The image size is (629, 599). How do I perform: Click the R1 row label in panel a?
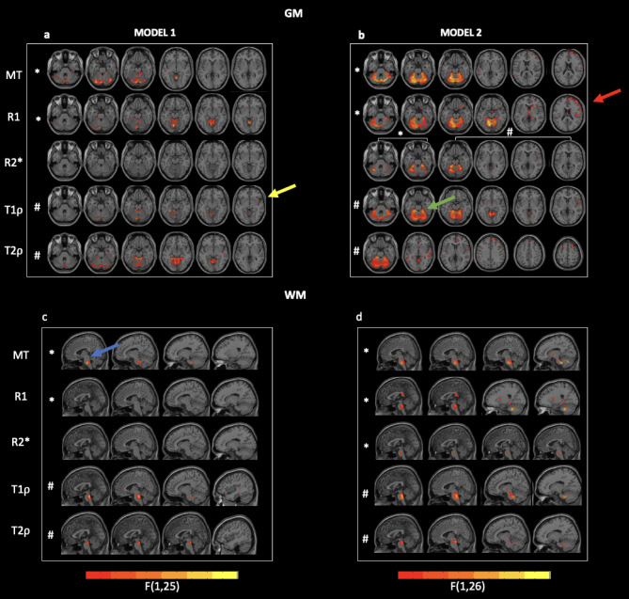click(x=13, y=117)
